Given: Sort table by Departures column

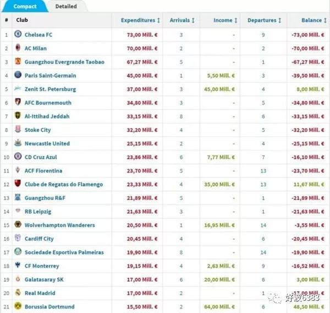Looking at the screenshot, I should click(265, 20).
